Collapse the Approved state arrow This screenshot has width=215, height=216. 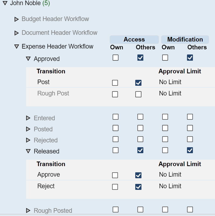point(28,59)
